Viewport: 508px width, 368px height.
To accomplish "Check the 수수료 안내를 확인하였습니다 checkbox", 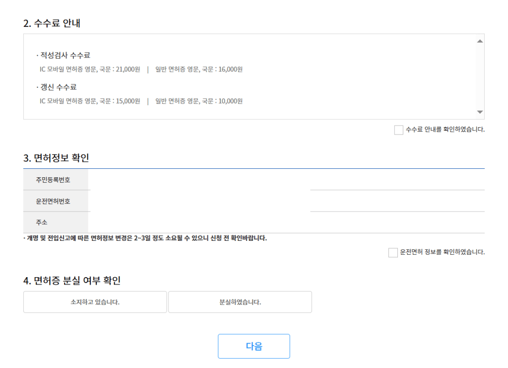I will click(398, 130).
